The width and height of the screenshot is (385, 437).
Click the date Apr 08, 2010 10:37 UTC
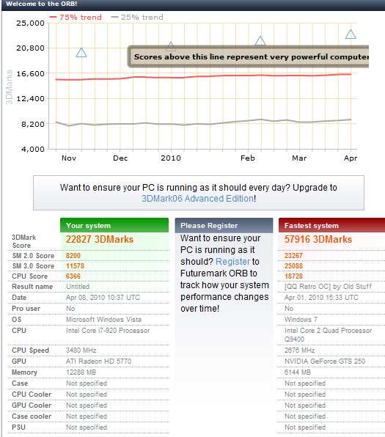103,298
